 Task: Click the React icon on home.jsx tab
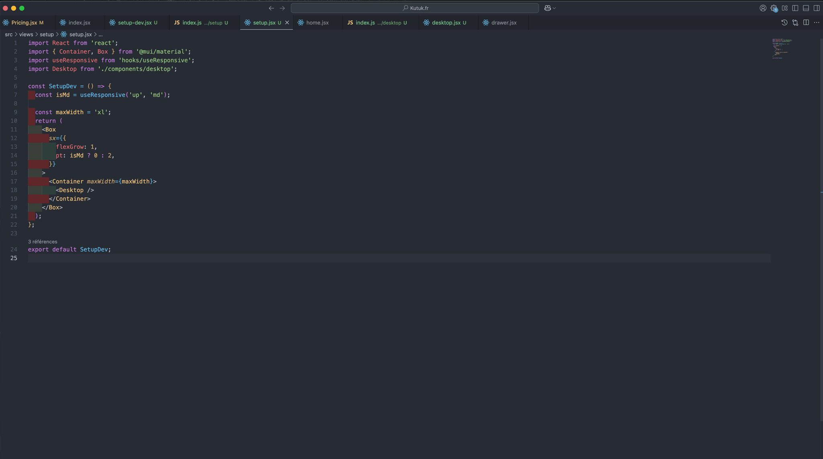[301, 23]
